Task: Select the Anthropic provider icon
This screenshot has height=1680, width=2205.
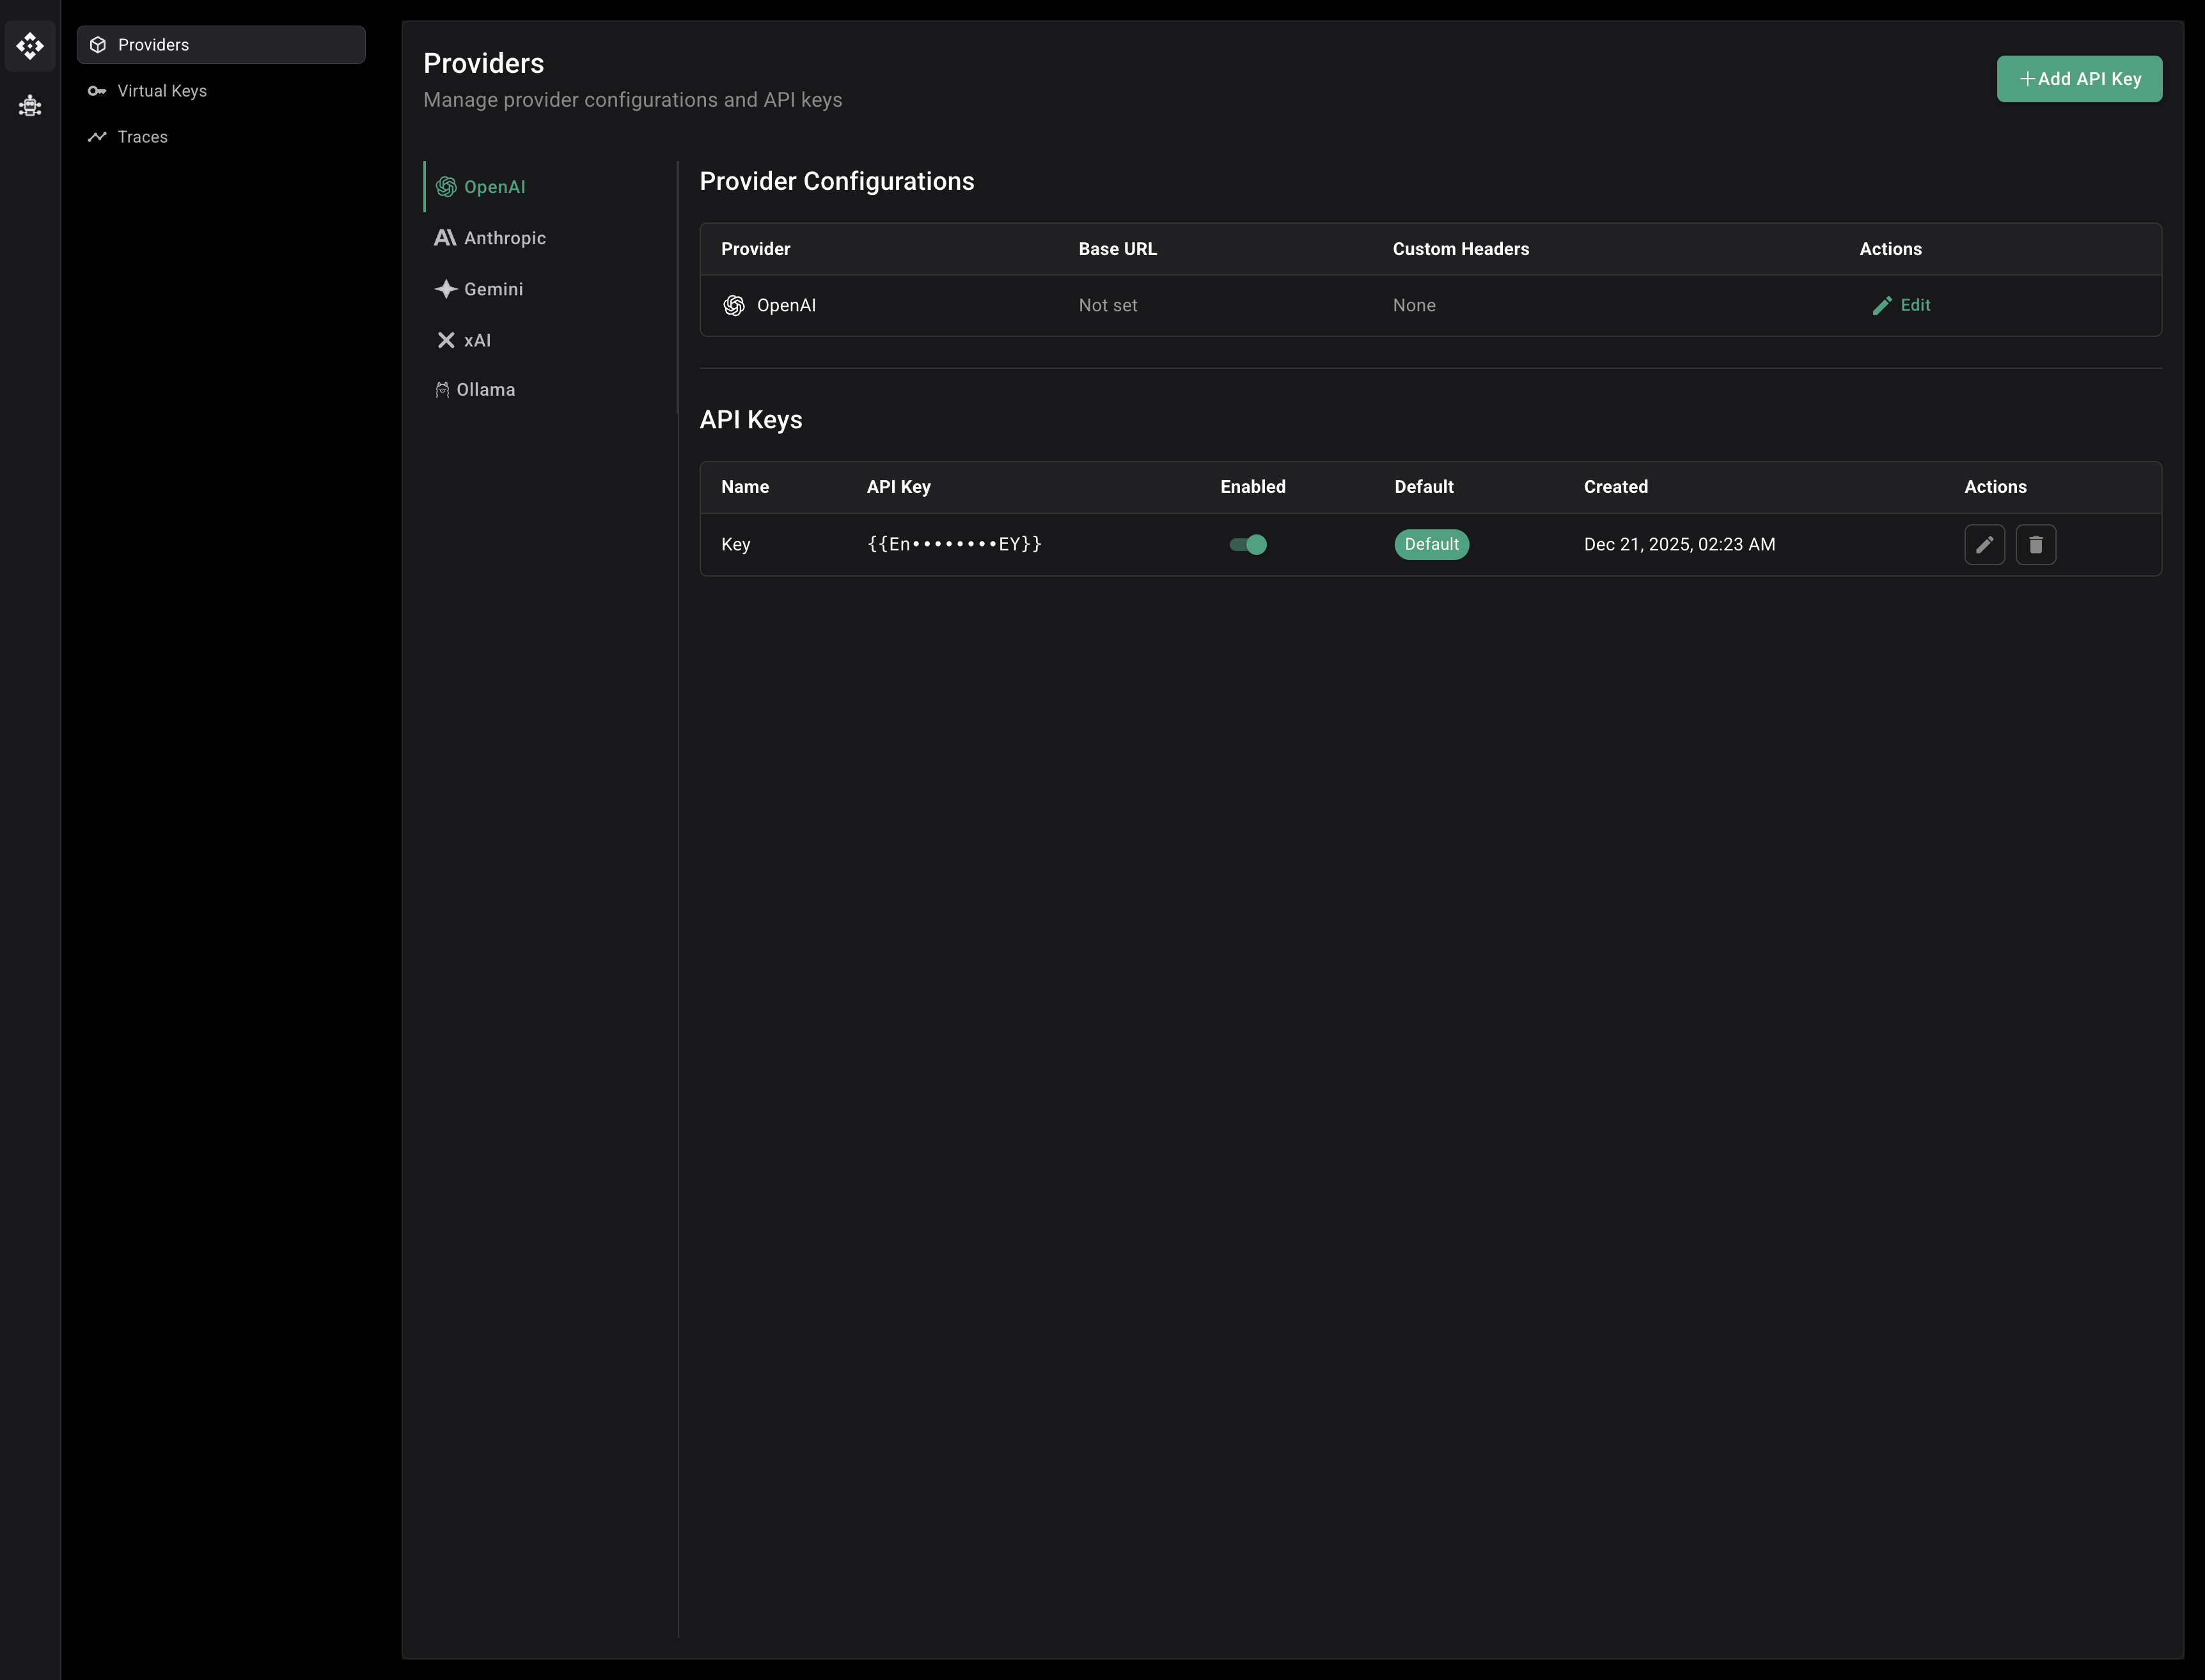Action: tap(445, 238)
